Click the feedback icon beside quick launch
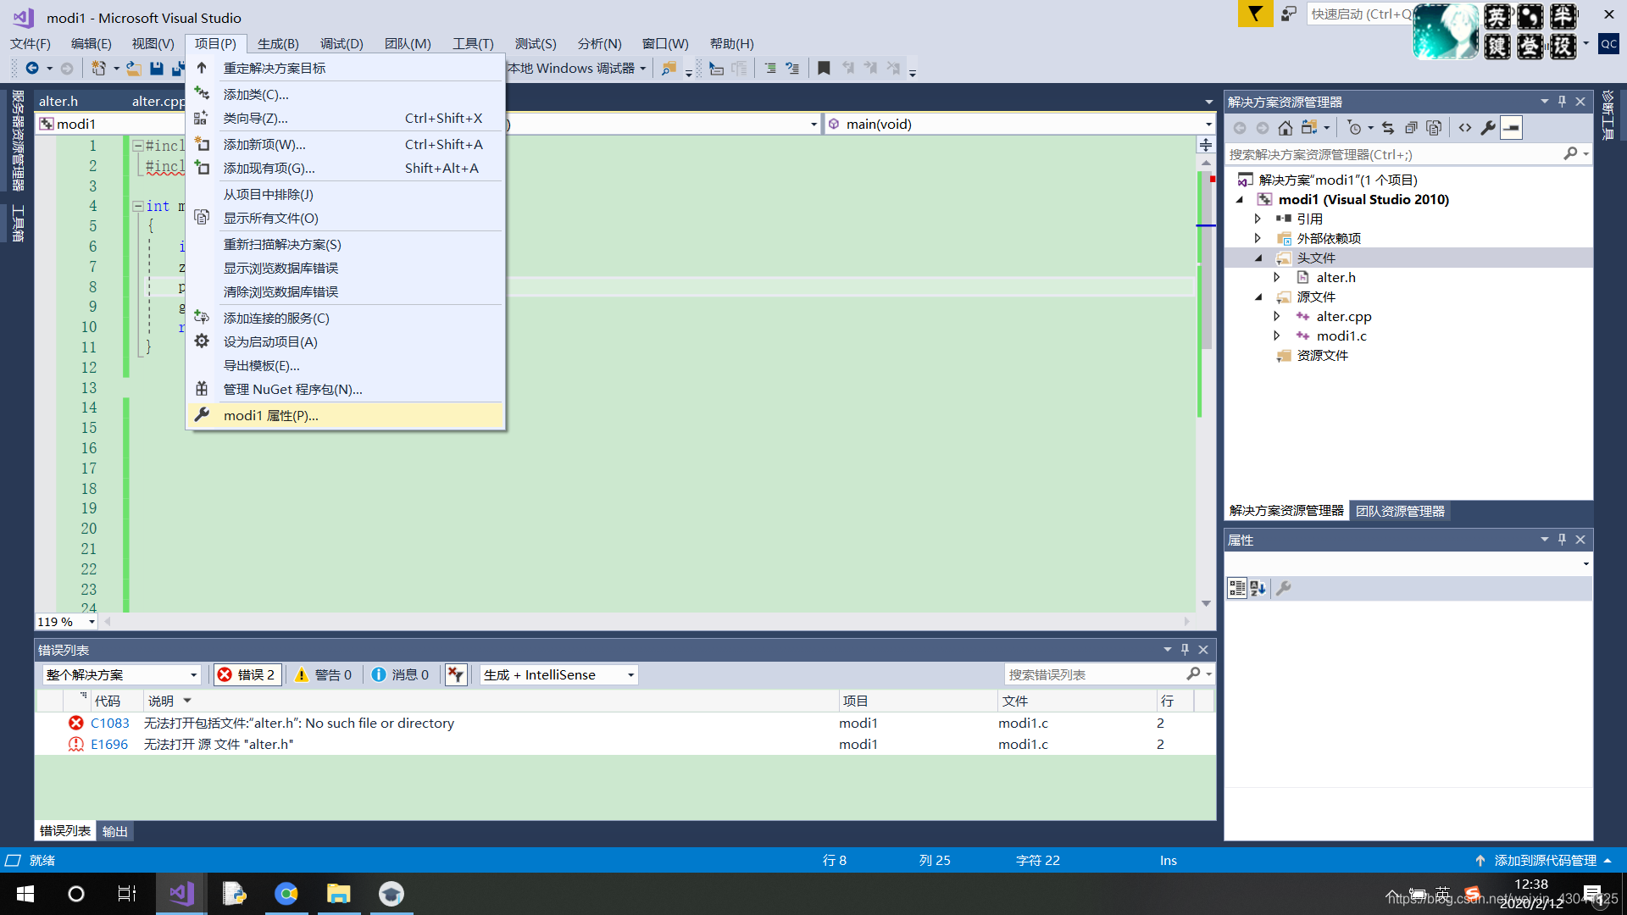 pyautogui.click(x=1289, y=14)
